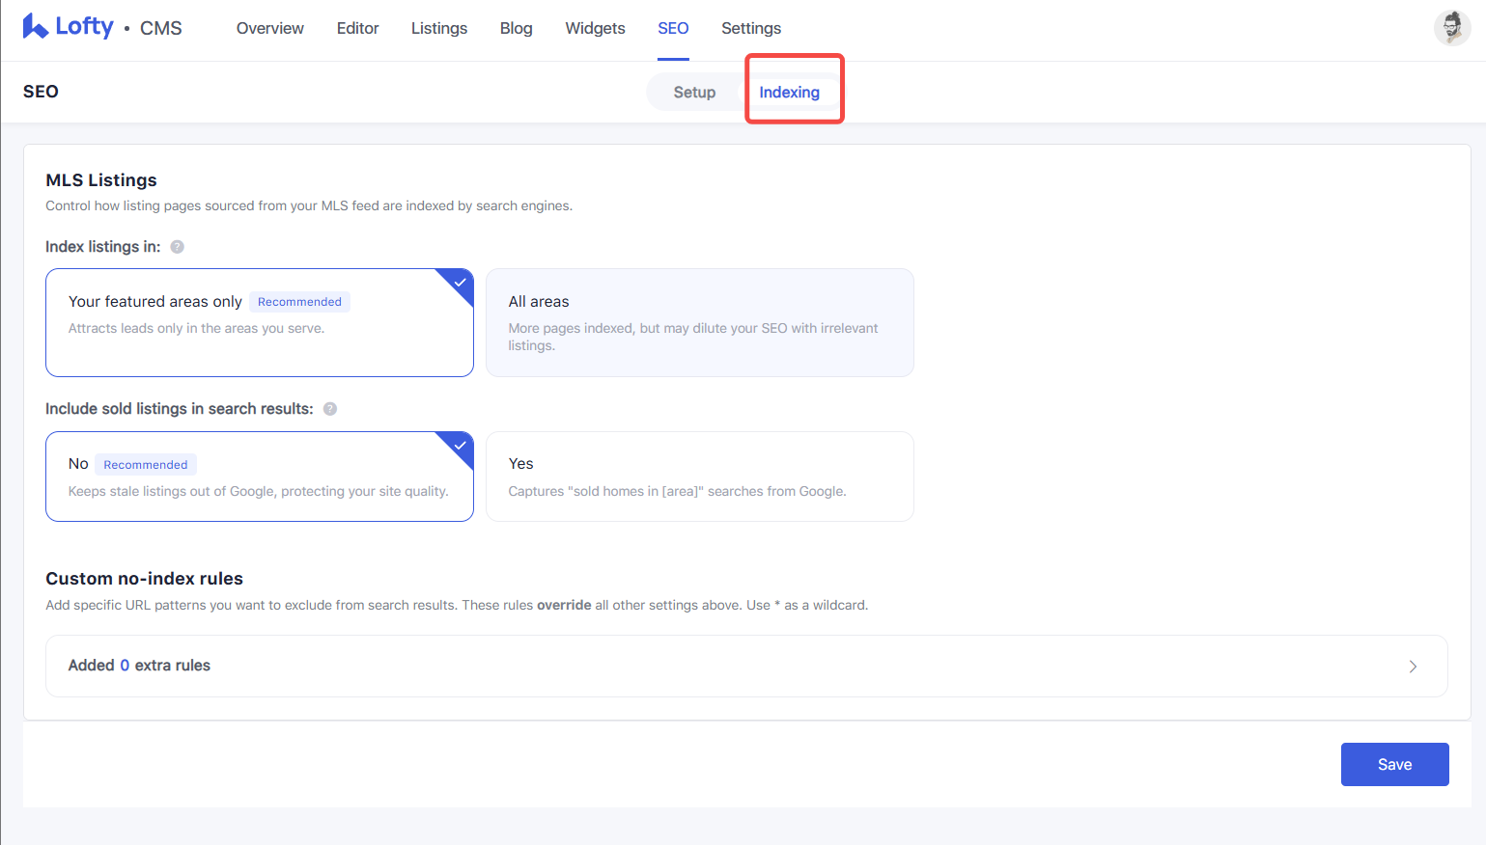This screenshot has height=845, width=1486.
Task: Click the '0' rule count number
Action: point(125,666)
